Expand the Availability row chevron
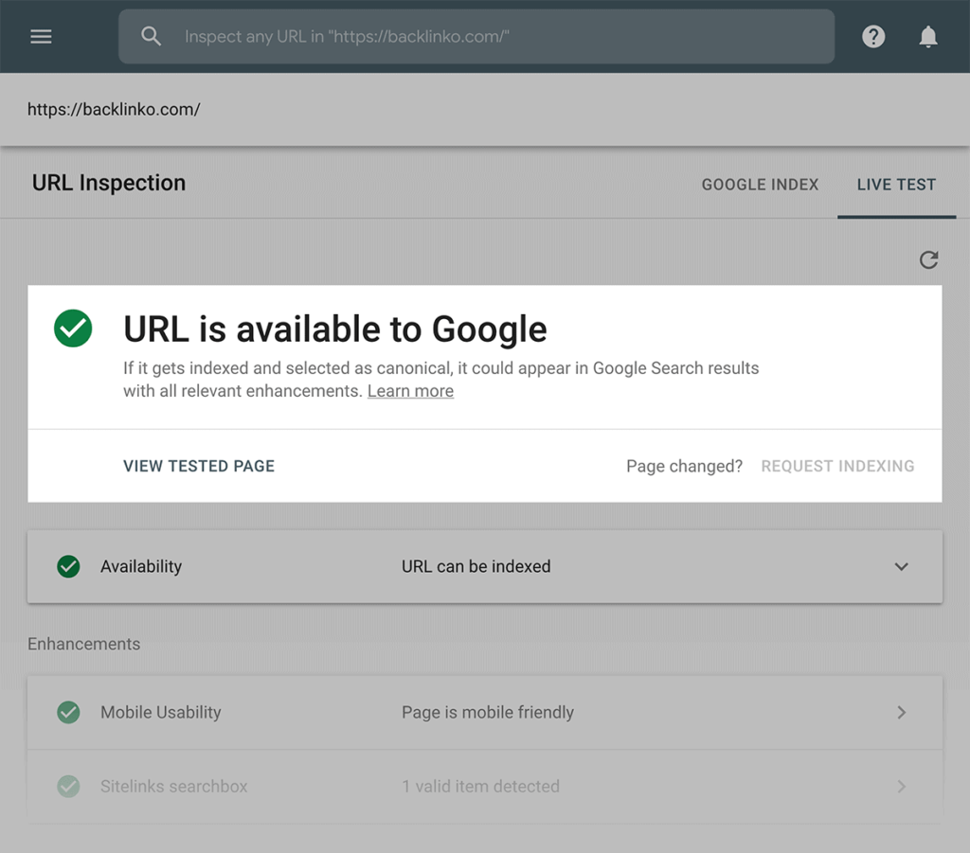Viewport: 970px width, 853px height. click(901, 566)
